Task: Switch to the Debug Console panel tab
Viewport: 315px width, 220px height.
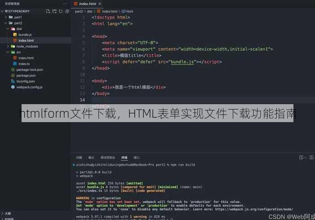Action: (108, 158)
